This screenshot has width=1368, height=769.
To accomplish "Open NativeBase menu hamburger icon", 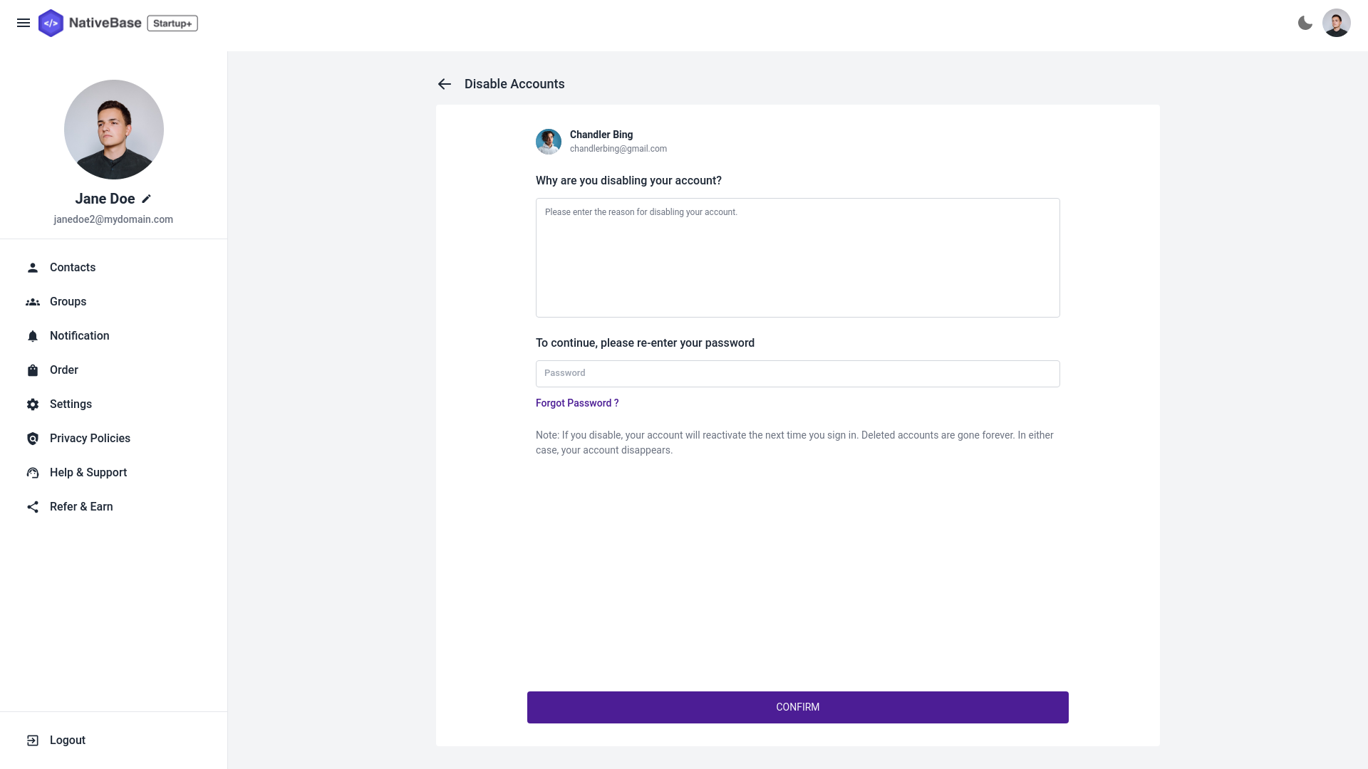I will [24, 23].
